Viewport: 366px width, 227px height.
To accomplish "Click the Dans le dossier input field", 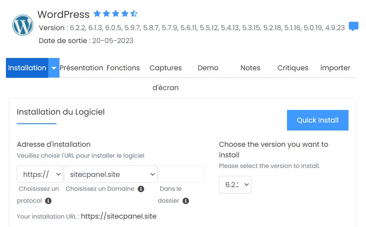I will [181, 174].
